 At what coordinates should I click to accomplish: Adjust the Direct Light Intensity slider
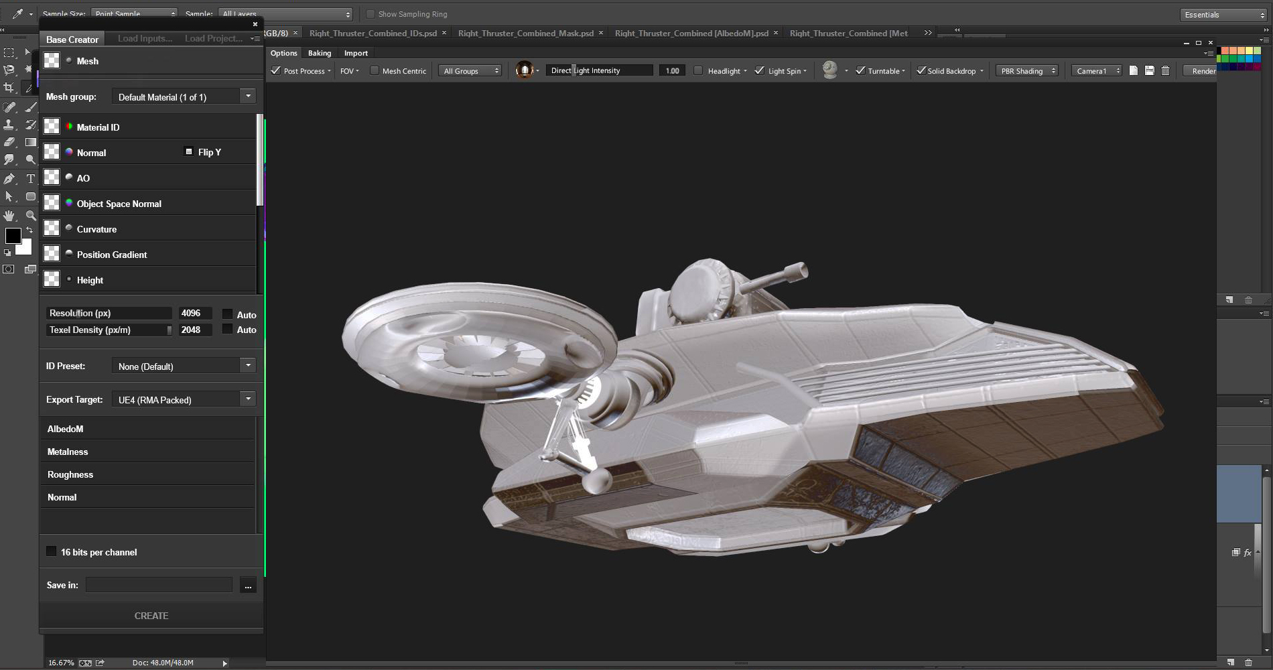point(598,70)
